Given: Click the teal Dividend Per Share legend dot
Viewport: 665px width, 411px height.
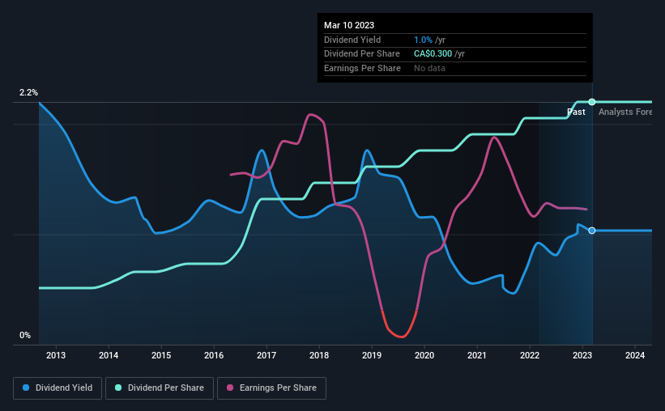Looking at the screenshot, I should pyautogui.click(x=118, y=388).
